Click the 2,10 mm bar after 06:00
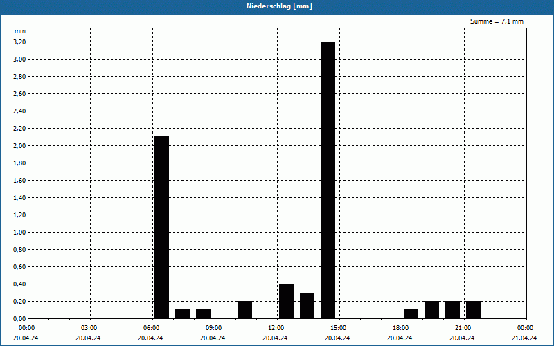Viewport: 554px width, 346px height. click(x=162, y=228)
